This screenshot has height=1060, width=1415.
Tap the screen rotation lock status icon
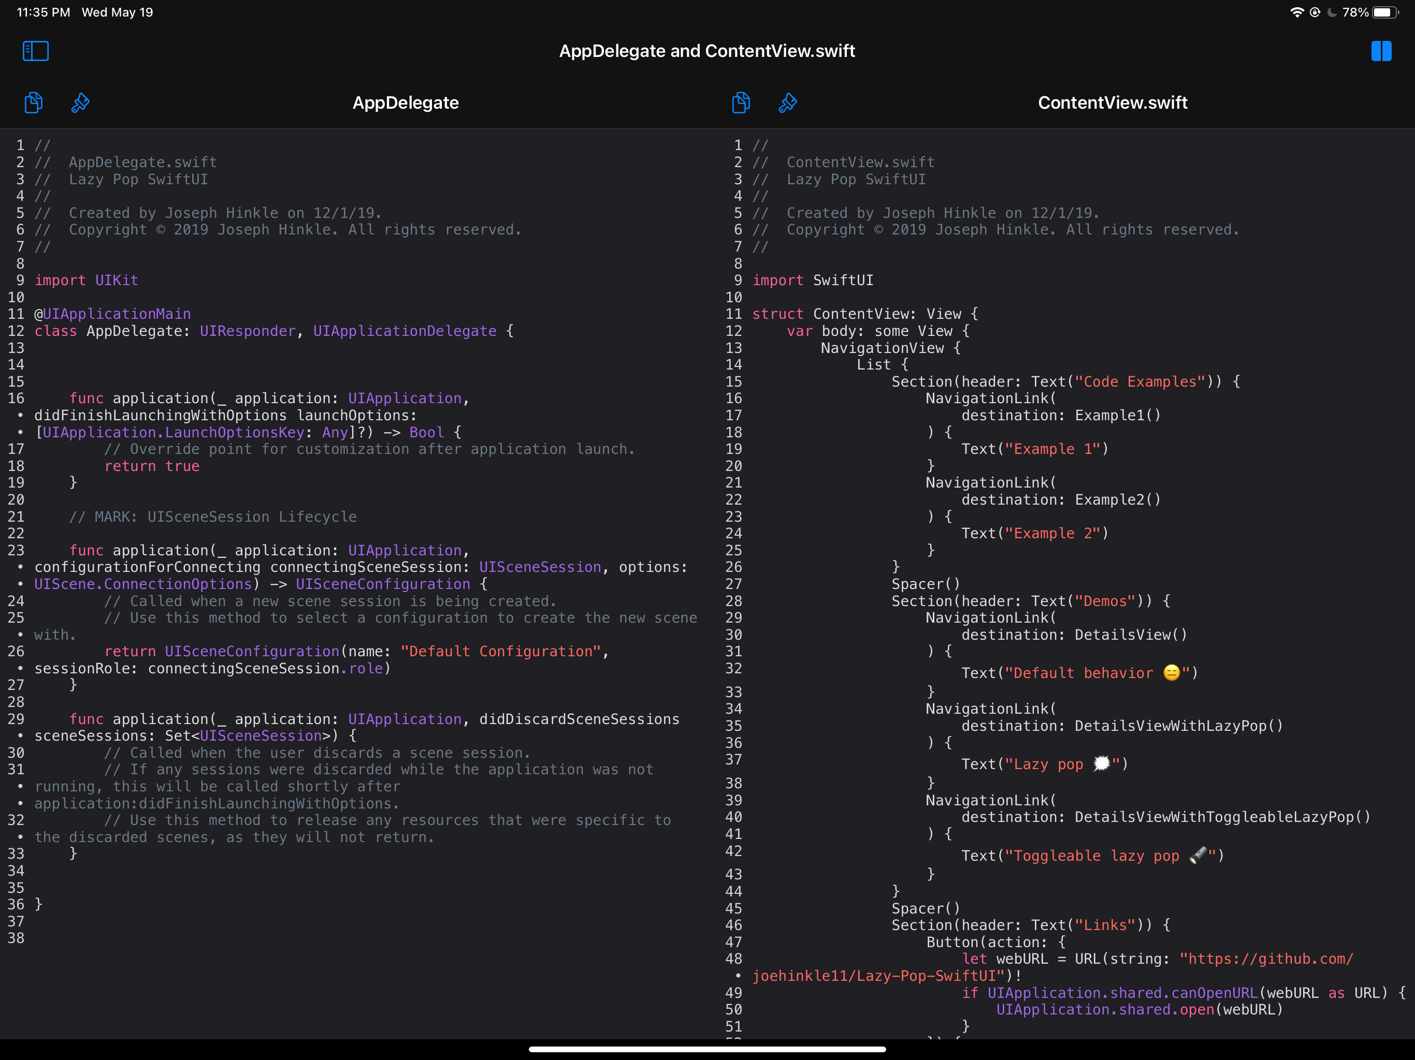[1315, 12]
